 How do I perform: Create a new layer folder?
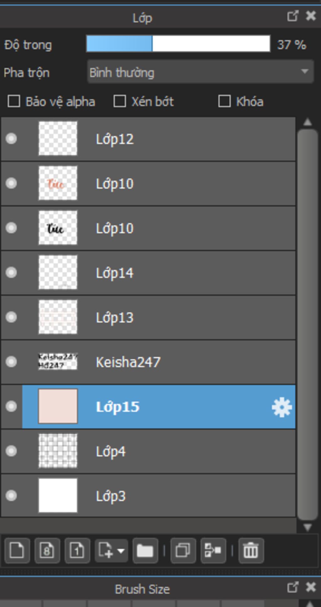[x=145, y=551]
